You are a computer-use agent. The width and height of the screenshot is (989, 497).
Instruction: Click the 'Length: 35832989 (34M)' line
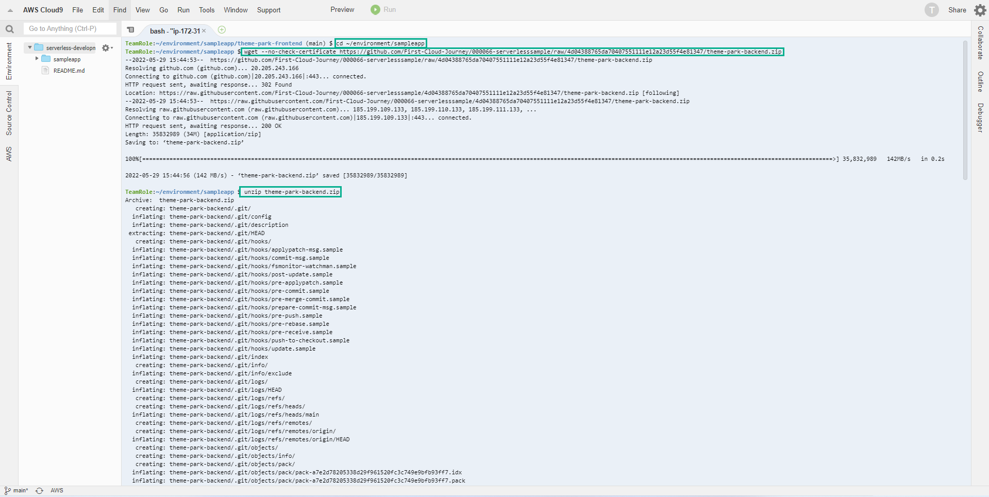coord(193,134)
